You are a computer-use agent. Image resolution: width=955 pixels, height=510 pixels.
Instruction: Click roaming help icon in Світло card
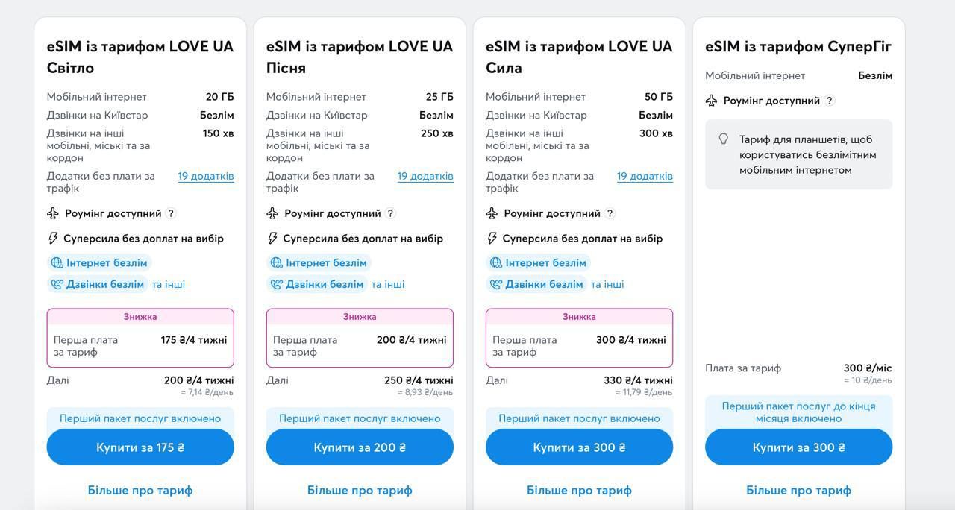coord(171,213)
